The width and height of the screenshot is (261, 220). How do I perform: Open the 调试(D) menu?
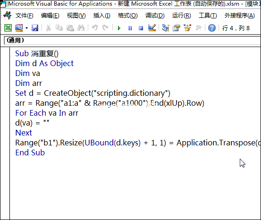click(155, 16)
